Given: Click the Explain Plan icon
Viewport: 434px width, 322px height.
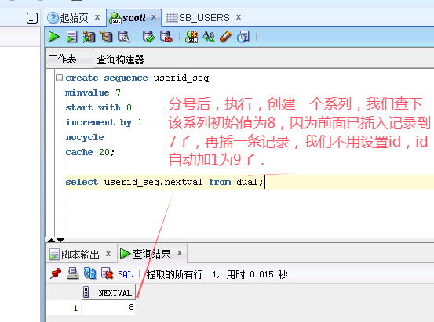Looking at the screenshot, I should click(89, 37).
